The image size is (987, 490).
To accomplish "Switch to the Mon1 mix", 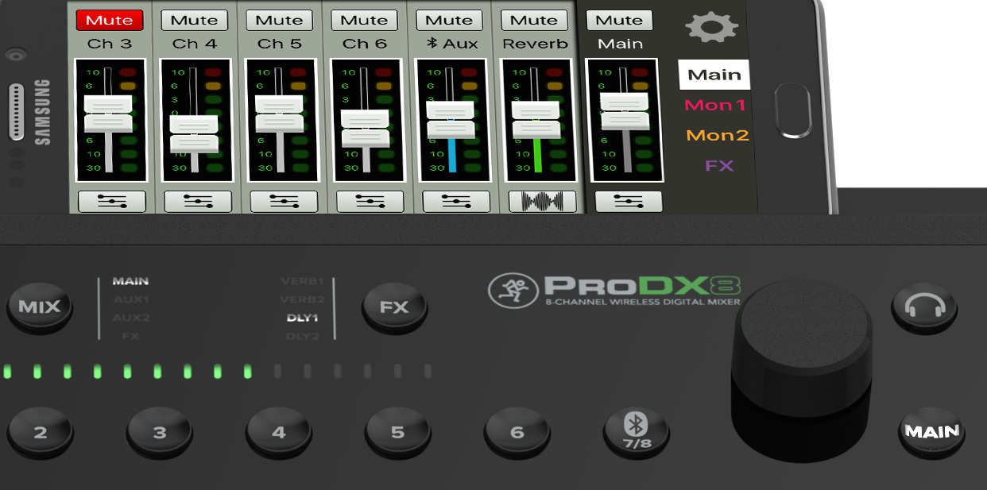I will 715,105.
